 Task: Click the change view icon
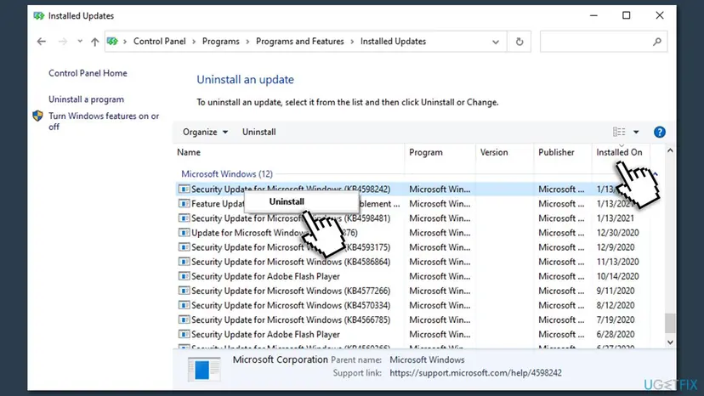(x=619, y=132)
